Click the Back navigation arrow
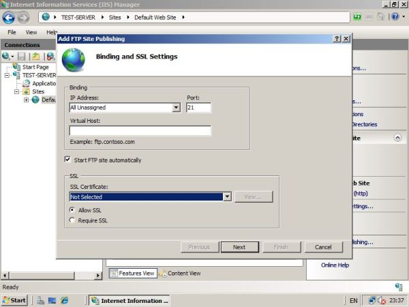The image size is (409, 307). 9,18
